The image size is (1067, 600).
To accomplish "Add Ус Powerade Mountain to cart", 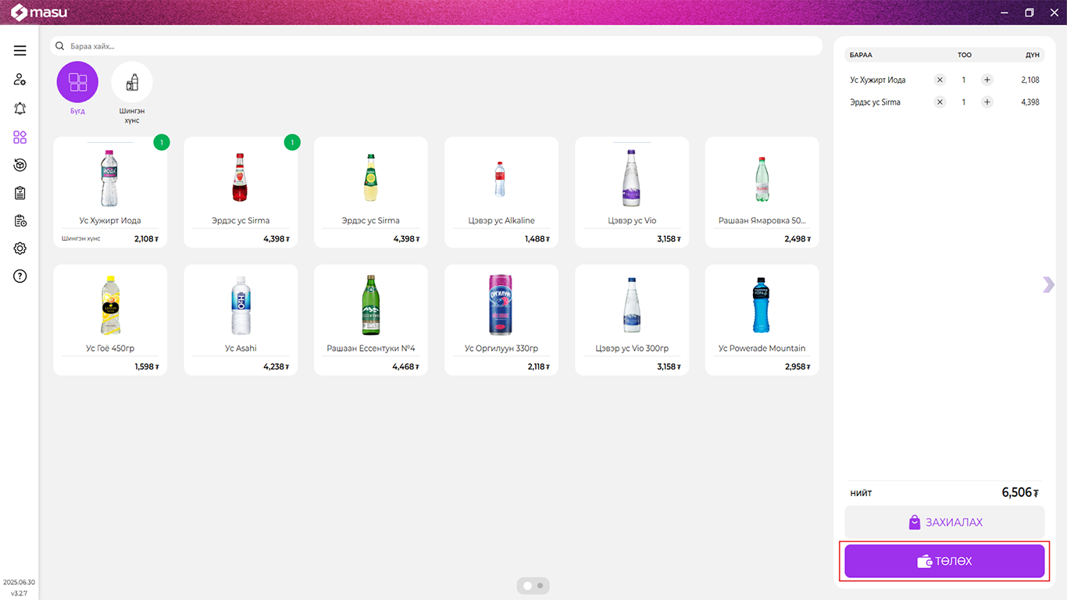I will tap(762, 320).
